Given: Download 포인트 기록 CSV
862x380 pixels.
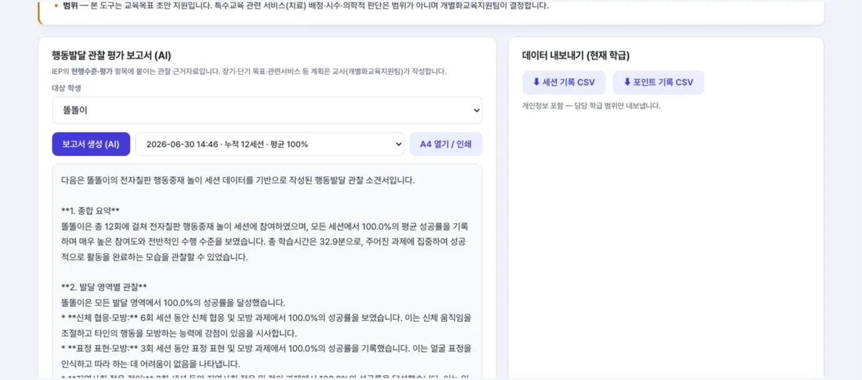Looking at the screenshot, I should pyautogui.click(x=658, y=82).
